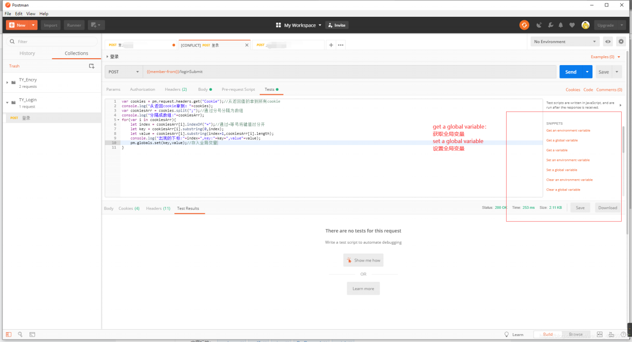The image size is (632, 342).
Task: Click the blue Send button
Action: (571, 72)
